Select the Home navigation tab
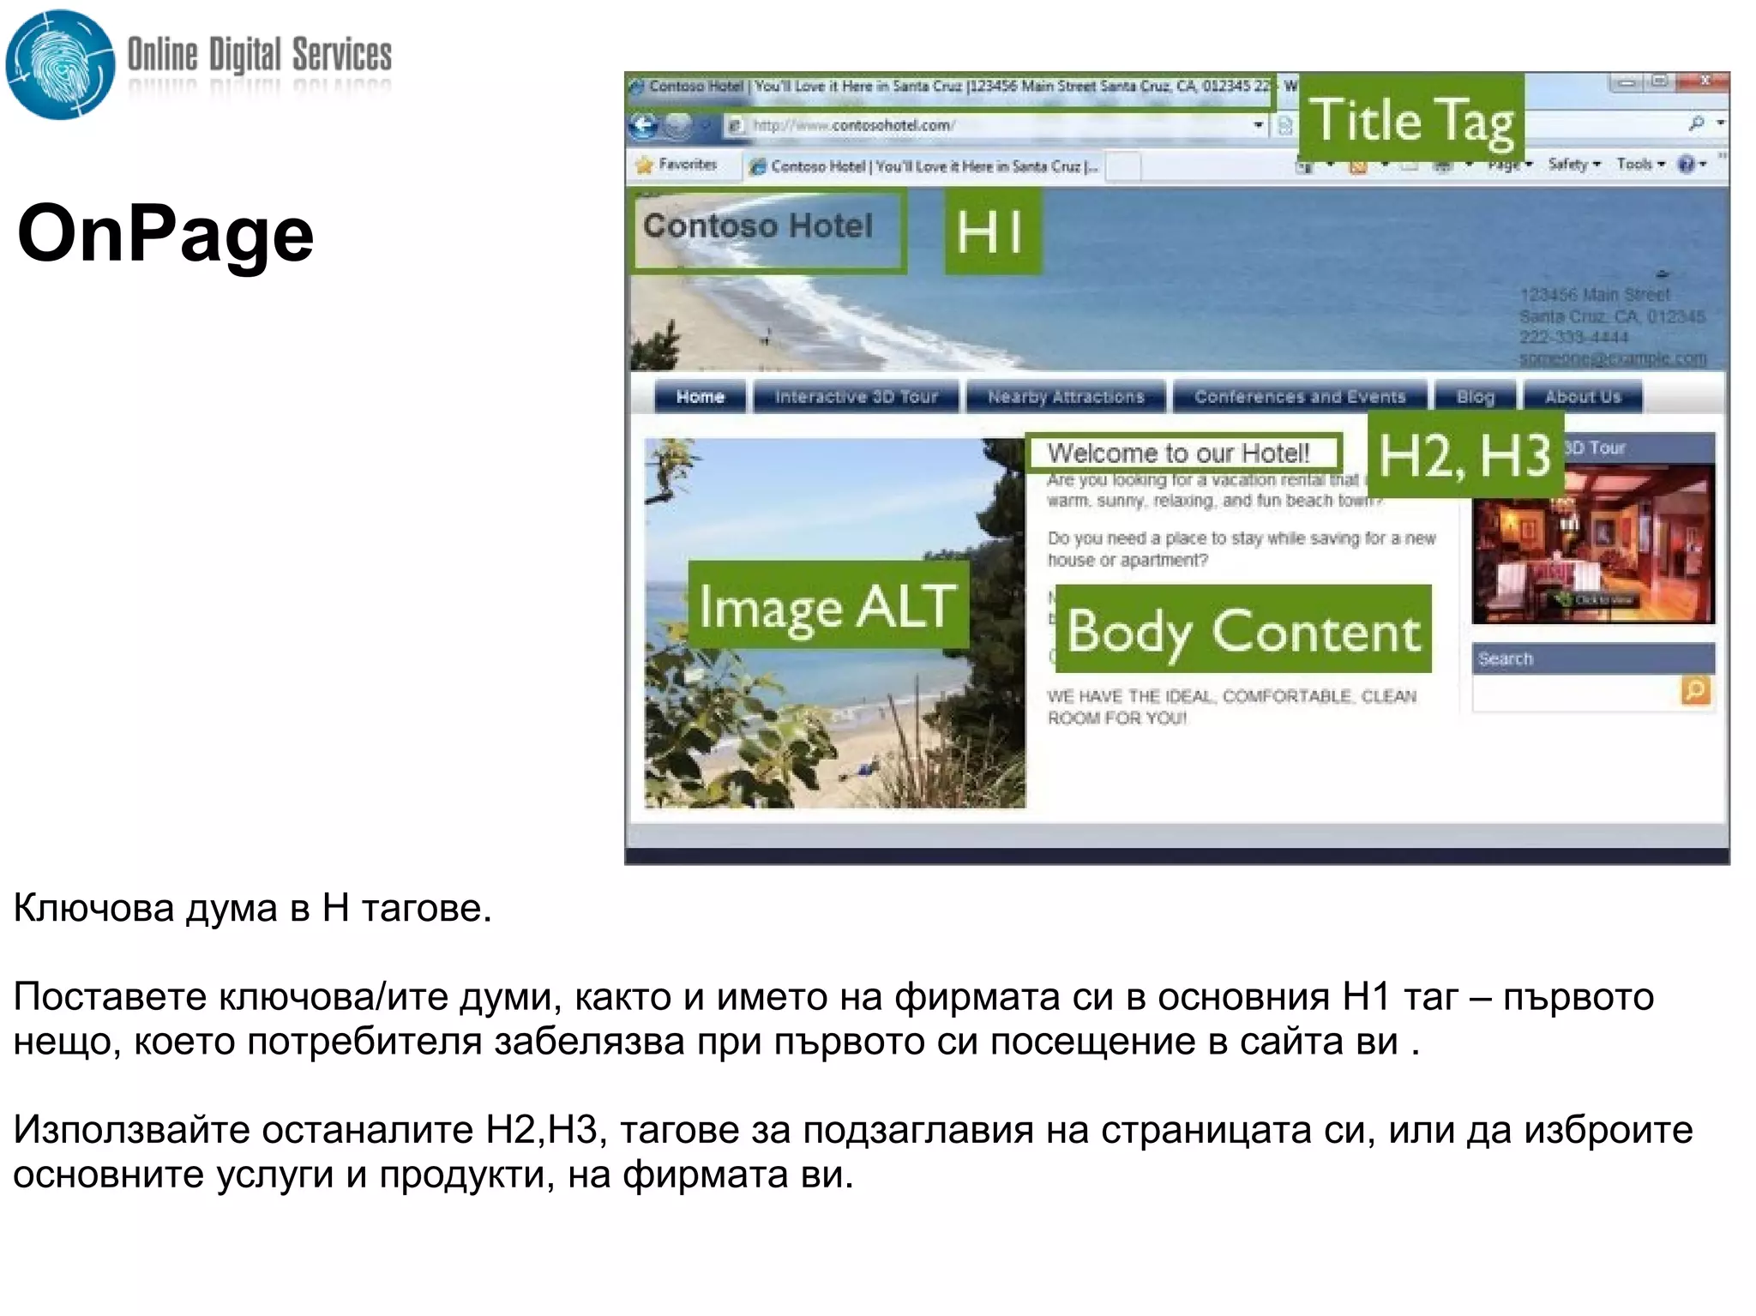The image size is (1756, 1316). click(x=700, y=397)
